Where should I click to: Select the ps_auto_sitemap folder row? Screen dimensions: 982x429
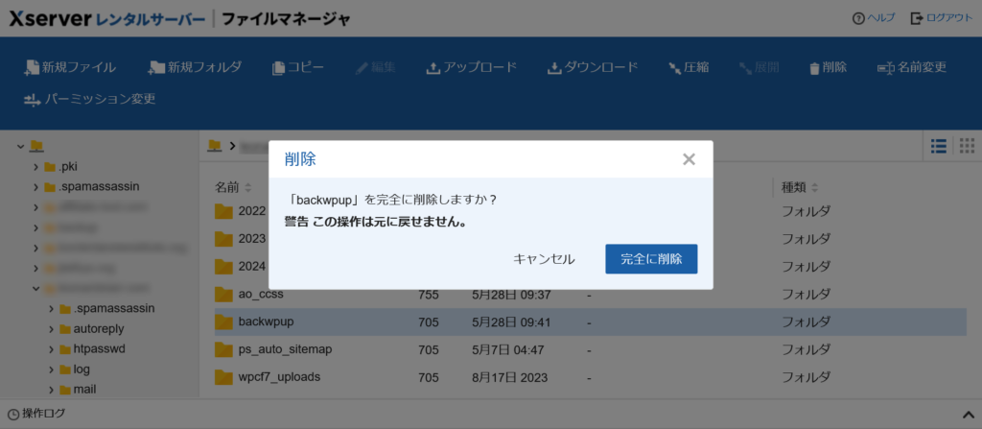coord(591,349)
